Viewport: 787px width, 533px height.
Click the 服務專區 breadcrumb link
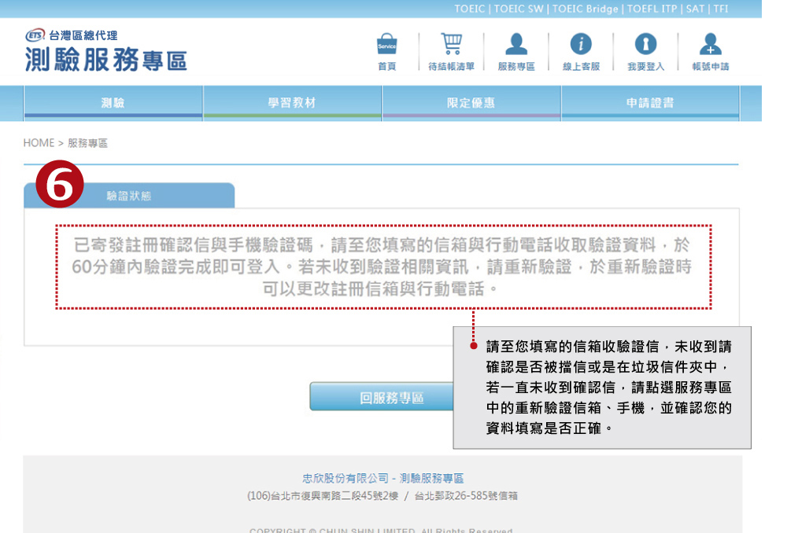(x=87, y=143)
